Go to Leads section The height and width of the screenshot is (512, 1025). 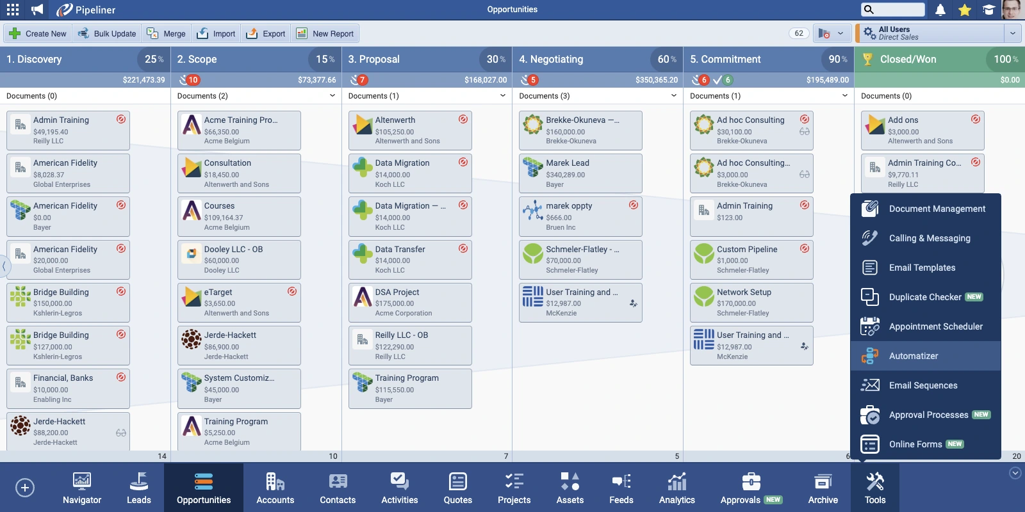point(139,488)
